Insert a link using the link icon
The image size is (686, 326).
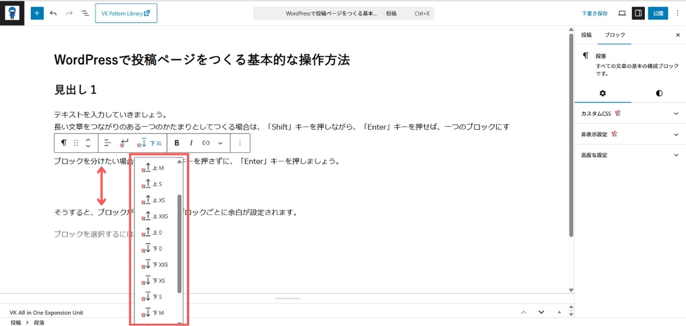point(206,142)
